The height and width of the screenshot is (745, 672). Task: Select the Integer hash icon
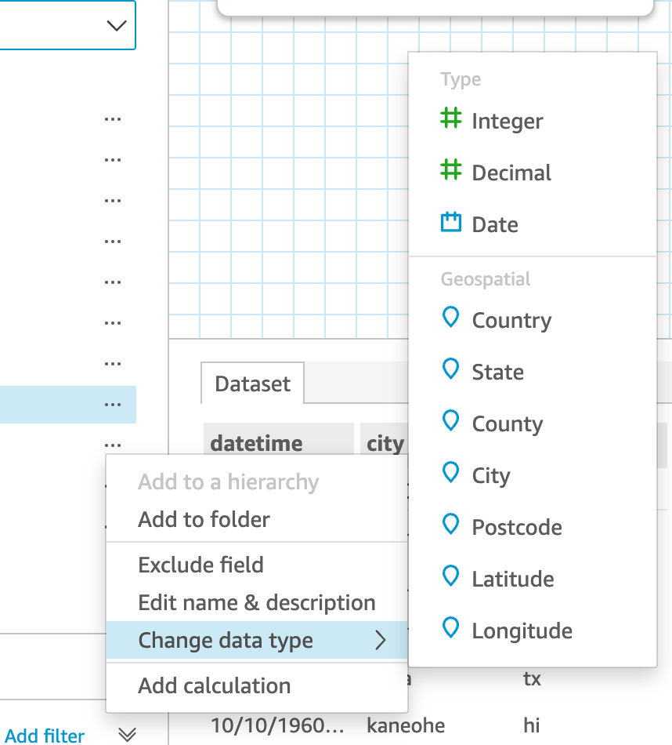[450, 119]
